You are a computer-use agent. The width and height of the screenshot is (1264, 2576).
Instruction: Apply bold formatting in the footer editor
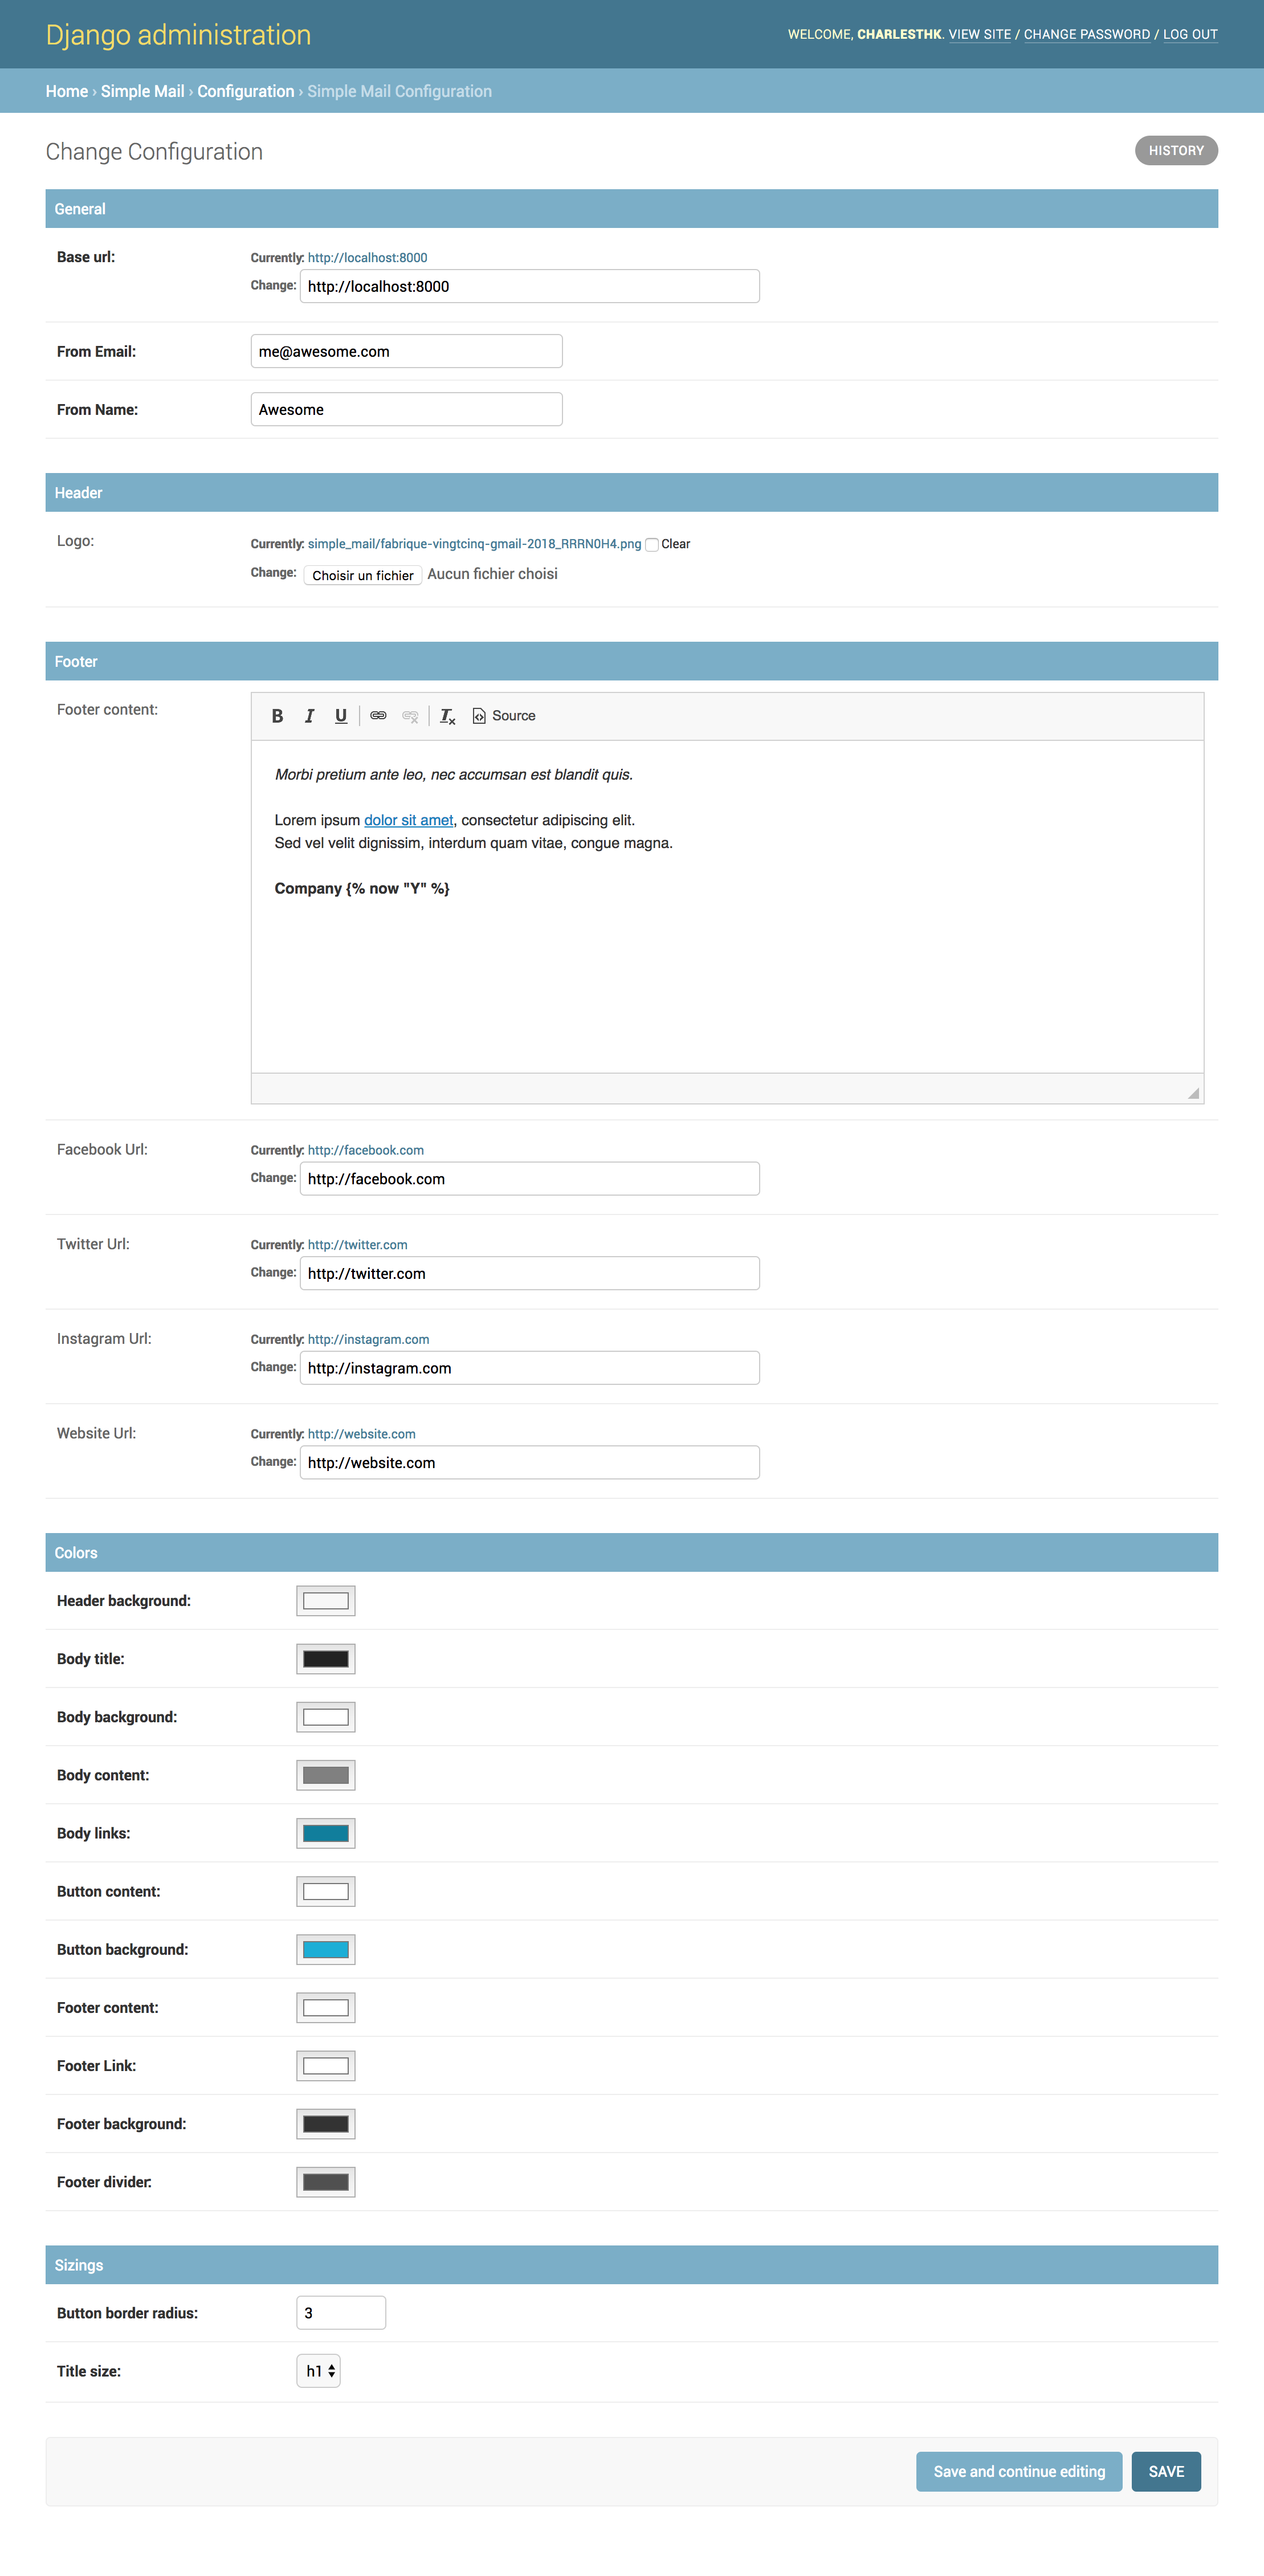coord(277,715)
